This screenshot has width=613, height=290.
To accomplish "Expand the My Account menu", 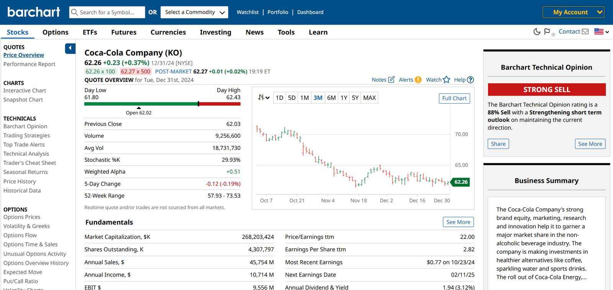I will (x=573, y=12).
